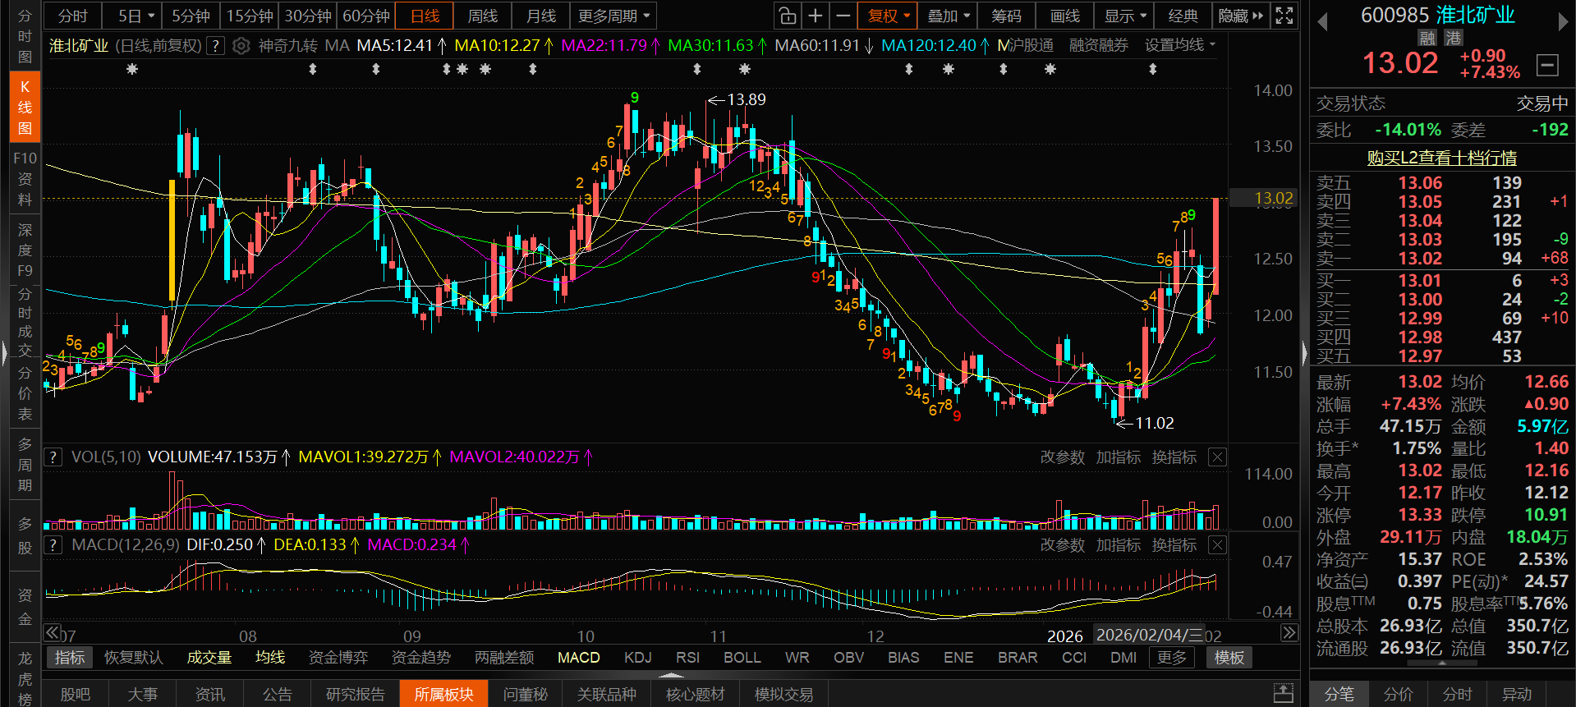This screenshot has height=707, width=1576.
Task: Open the date field 2026/02/04
Action: pos(1148,636)
